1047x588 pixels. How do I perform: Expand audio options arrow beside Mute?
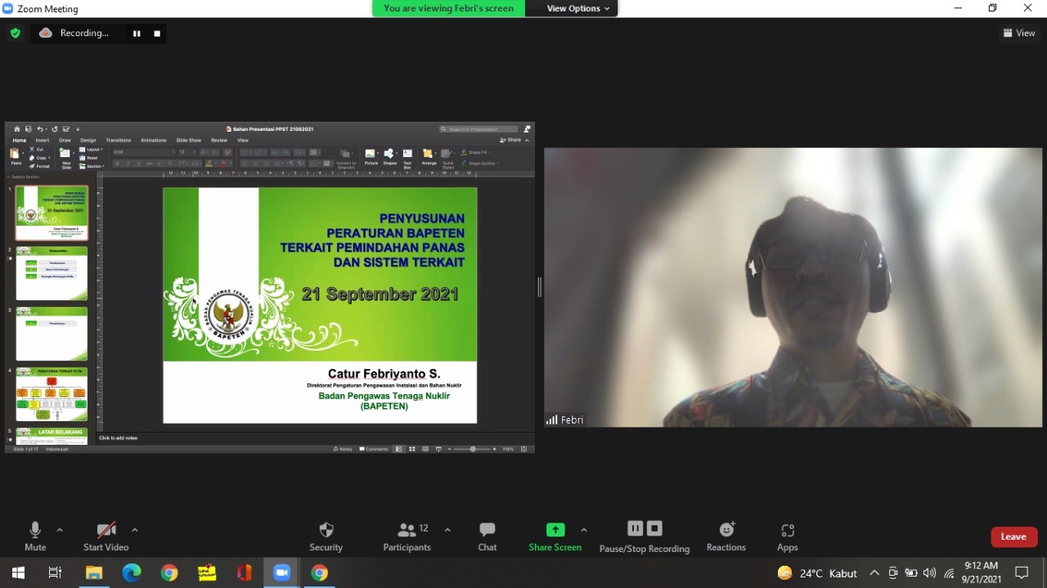tap(60, 530)
